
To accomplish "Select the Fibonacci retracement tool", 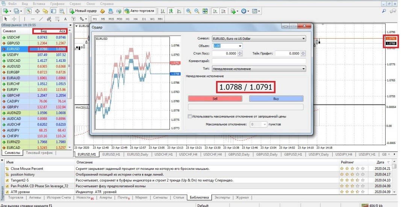I will (57, 19).
